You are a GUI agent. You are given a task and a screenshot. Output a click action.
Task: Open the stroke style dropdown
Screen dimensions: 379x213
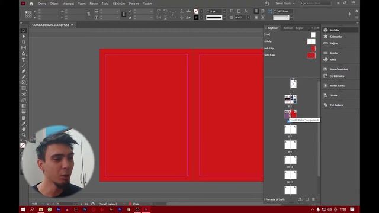click(224, 17)
